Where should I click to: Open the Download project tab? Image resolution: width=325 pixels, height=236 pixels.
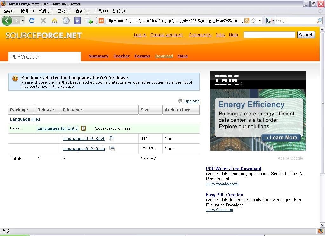164,56
